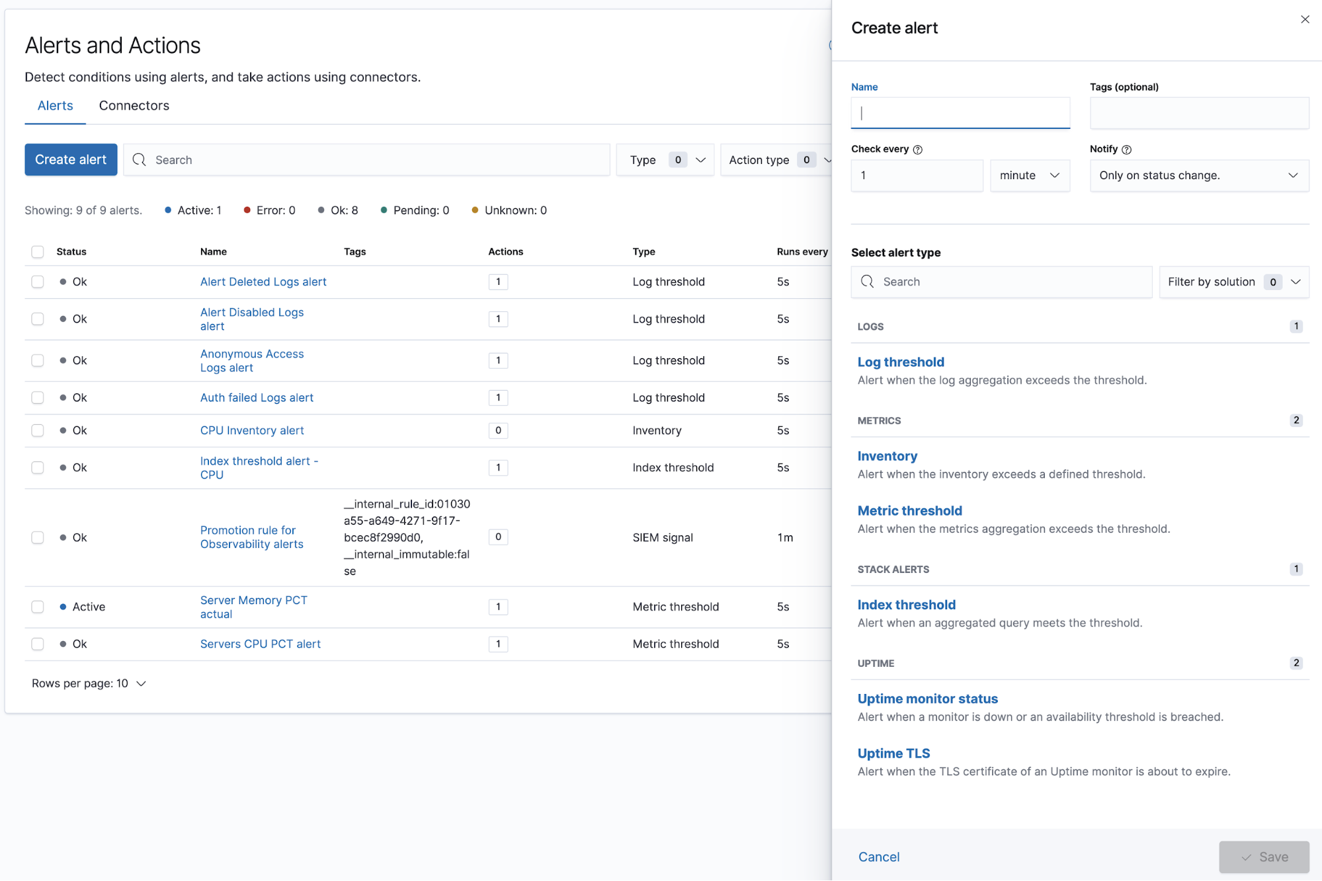Select all alerts using the header checkbox
Image resolution: width=1322 pixels, height=881 pixels.
[x=38, y=252]
